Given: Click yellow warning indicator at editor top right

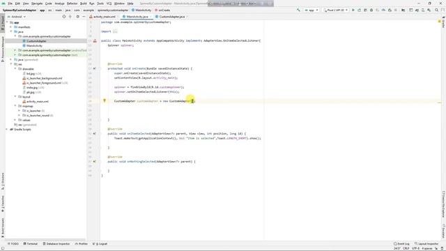Looking at the screenshot, I should coord(440,22).
